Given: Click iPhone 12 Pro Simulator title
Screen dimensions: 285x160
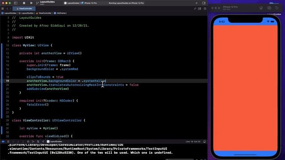Looking at the screenshot, I should click(x=230, y=7).
